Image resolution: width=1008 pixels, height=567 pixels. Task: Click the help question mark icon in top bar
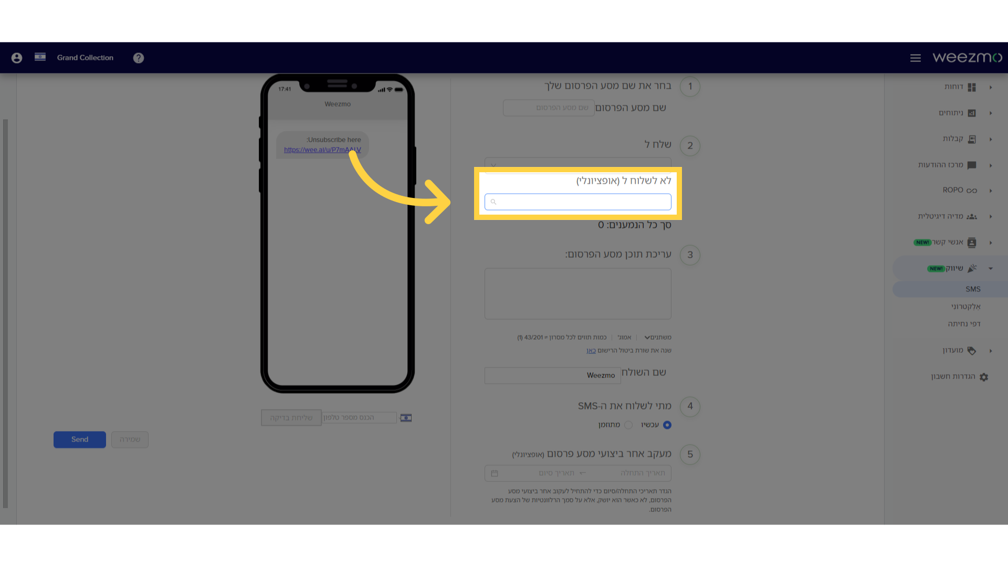tap(139, 57)
